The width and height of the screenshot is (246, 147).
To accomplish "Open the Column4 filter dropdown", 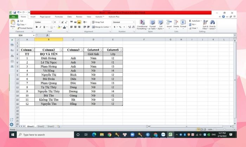I will 101,50.
